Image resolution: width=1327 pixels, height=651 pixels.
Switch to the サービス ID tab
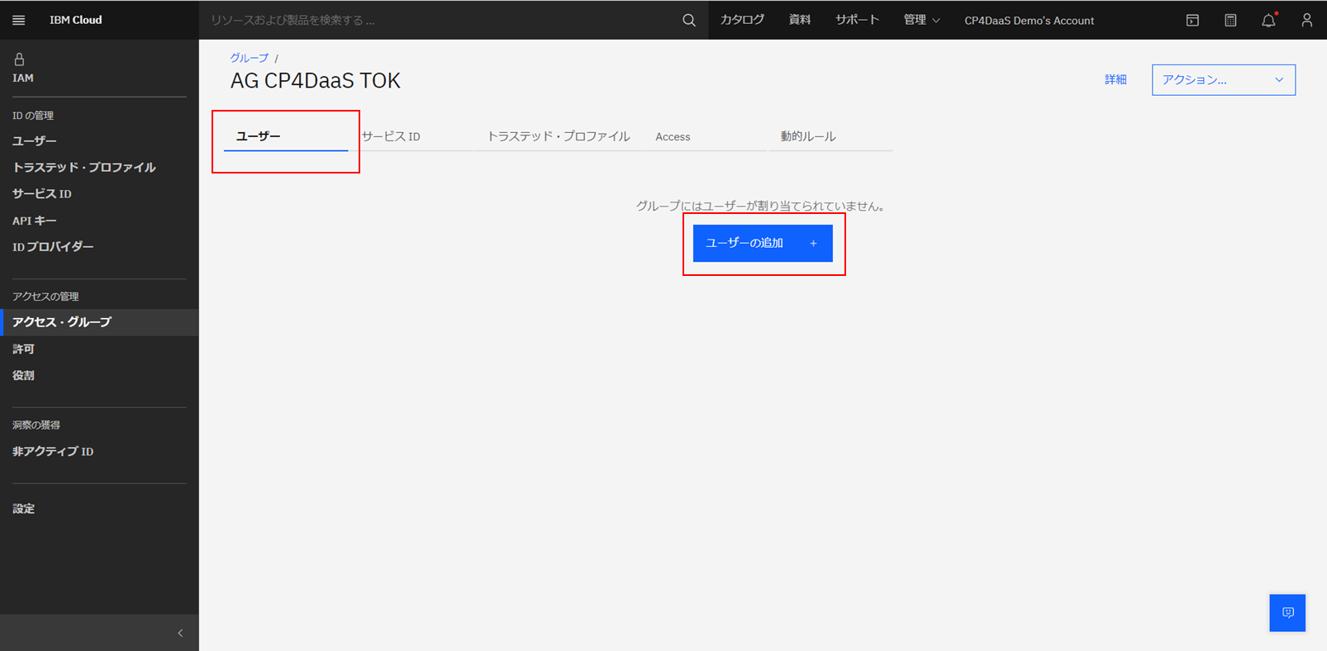(x=411, y=136)
